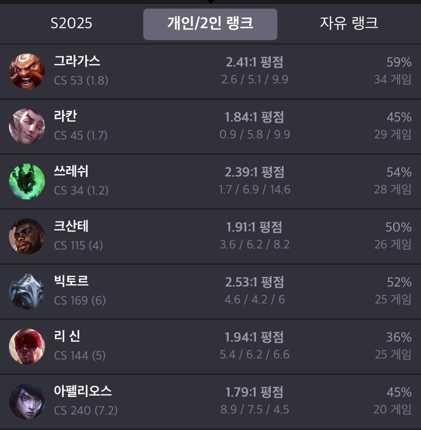Click the 쓰레쉬 2.39:1 평점 stat
Viewport: 421px width, 430px height.
255,172
